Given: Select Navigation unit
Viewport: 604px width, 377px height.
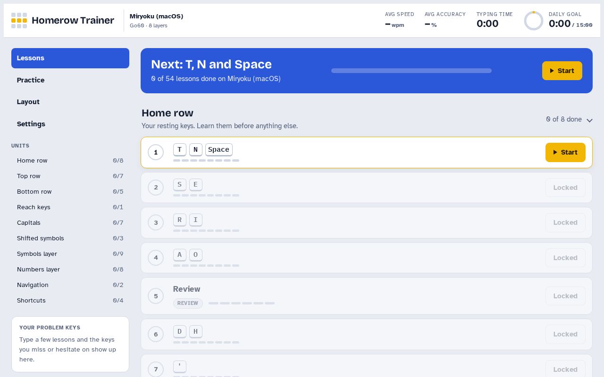Looking at the screenshot, I should click(x=70, y=285).
